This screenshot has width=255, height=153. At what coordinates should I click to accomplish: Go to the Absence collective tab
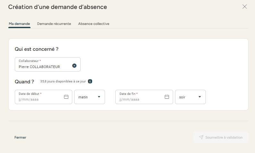click(93, 24)
